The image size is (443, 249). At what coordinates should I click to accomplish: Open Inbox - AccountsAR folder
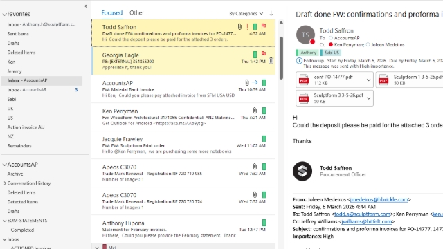[26, 89]
